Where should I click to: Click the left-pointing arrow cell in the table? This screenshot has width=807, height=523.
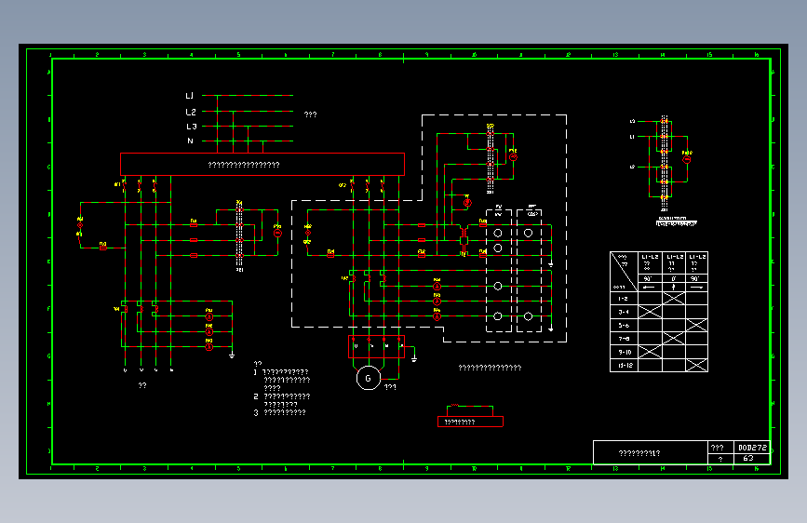tap(650, 287)
